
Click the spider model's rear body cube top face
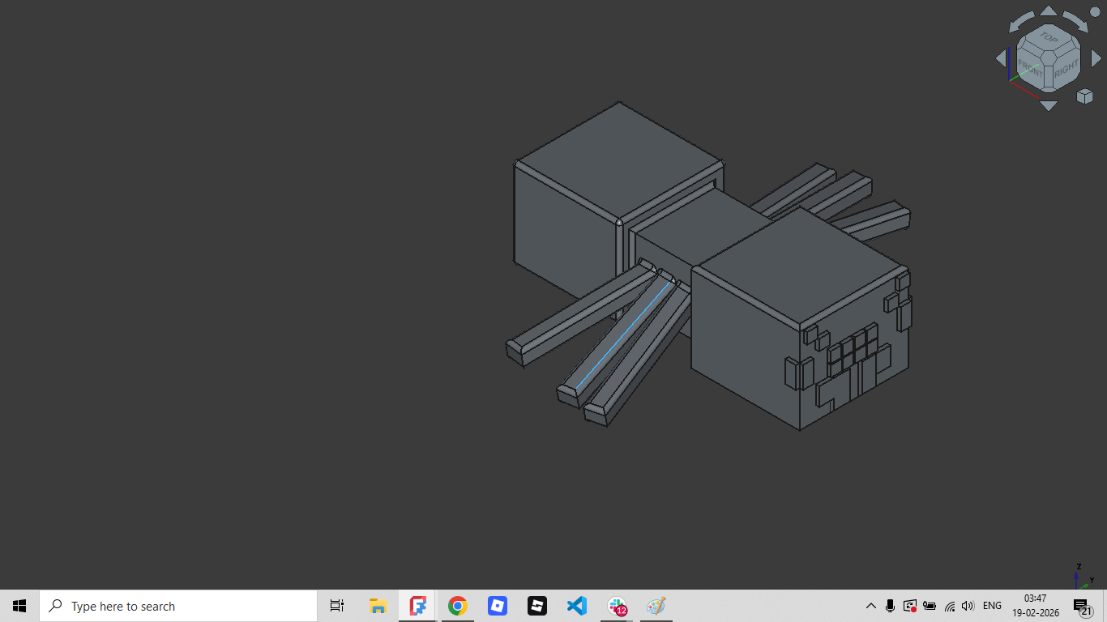click(x=619, y=159)
